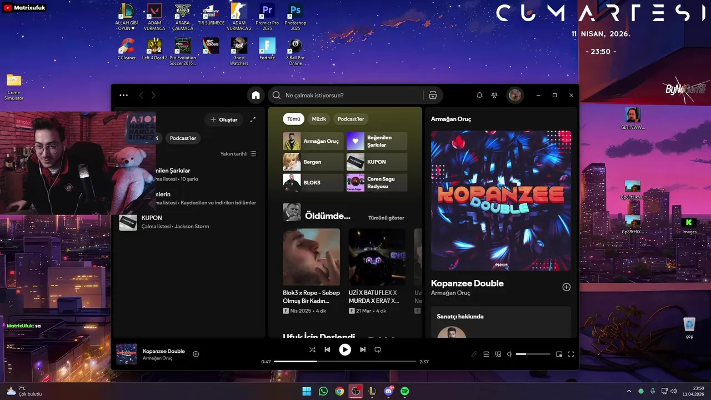This screenshot has width=711, height=400.
Task: Open the three-dots menu in Spotify
Action: click(123, 95)
